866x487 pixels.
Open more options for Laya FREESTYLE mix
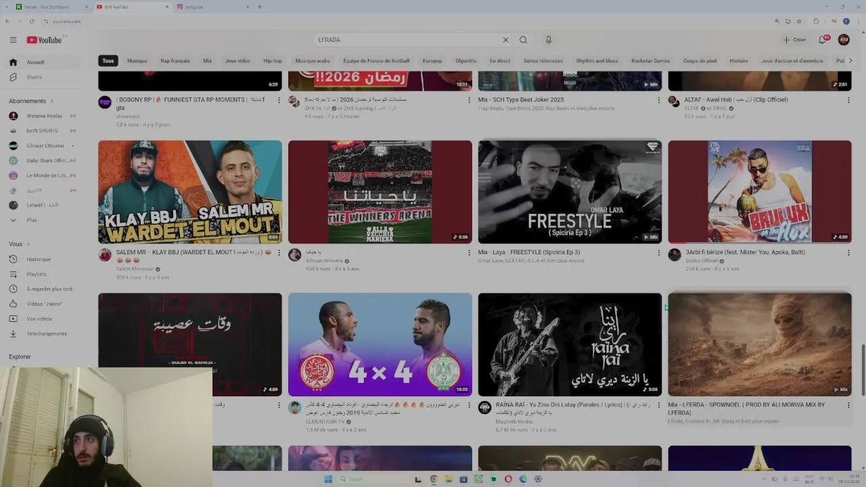click(x=658, y=252)
